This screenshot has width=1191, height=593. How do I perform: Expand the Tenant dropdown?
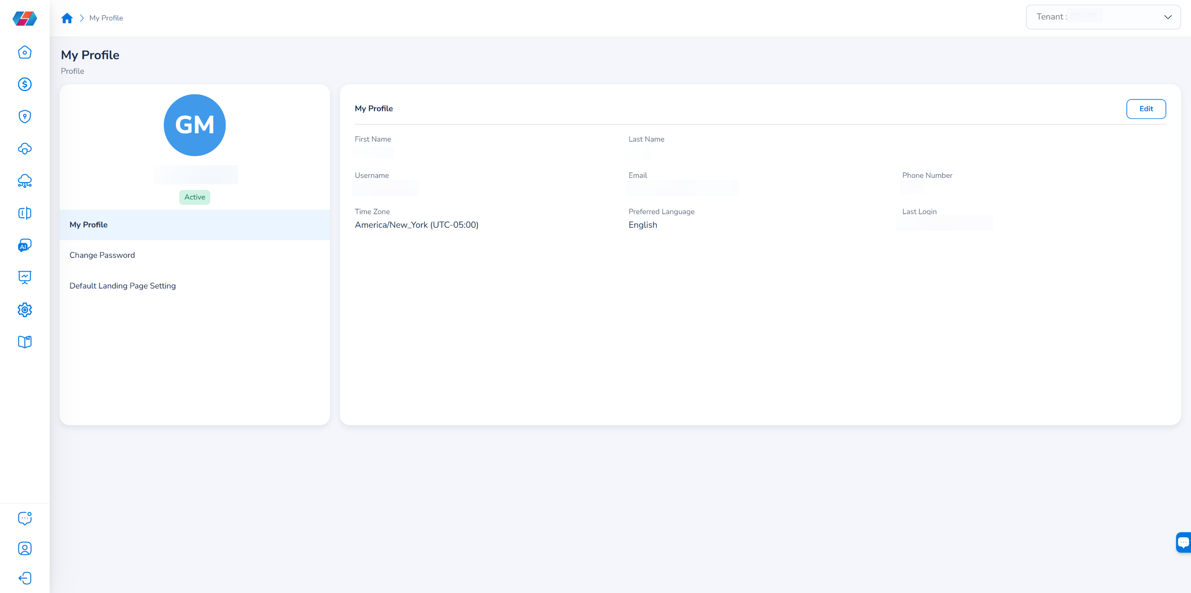[1103, 17]
